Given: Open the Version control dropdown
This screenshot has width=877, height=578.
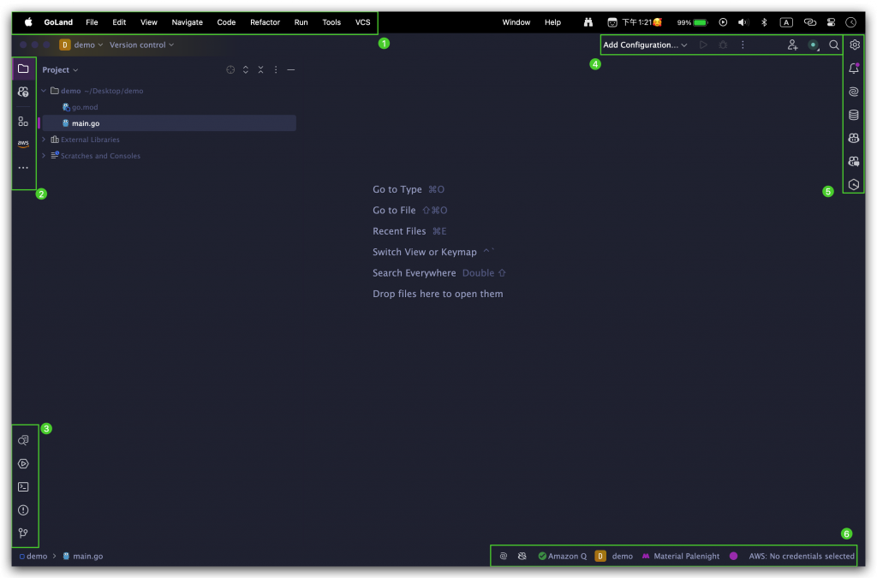Looking at the screenshot, I should [x=141, y=45].
